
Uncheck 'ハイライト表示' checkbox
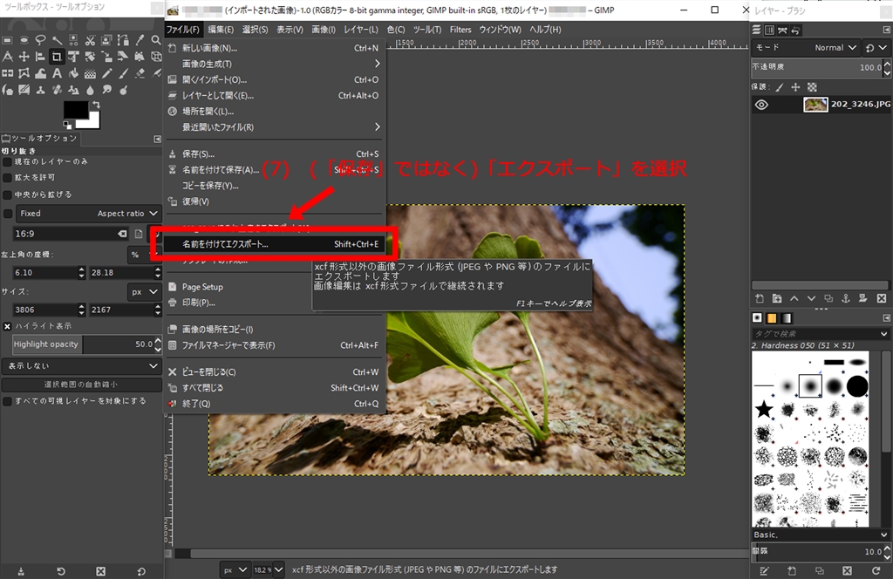click(7, 326)
